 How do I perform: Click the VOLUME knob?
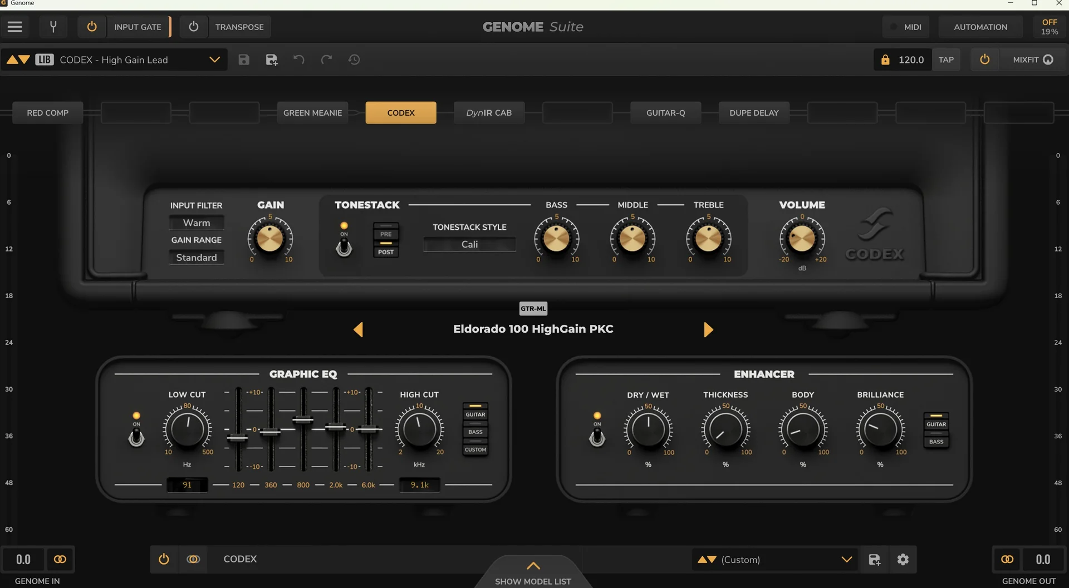coord(802,238)
